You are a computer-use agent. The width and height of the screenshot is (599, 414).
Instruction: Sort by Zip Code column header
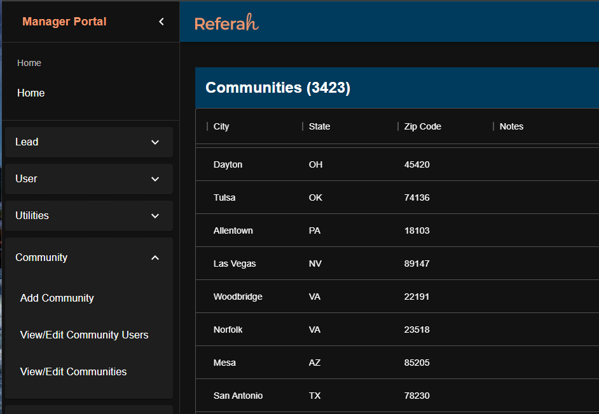coord(422,126)
